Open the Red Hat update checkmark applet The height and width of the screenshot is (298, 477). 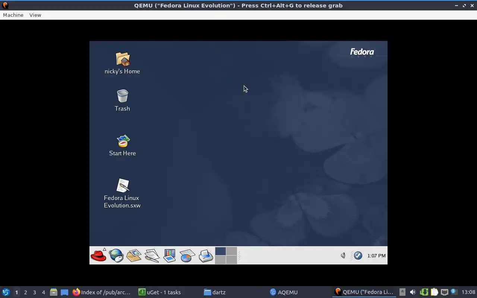[358, 256]
